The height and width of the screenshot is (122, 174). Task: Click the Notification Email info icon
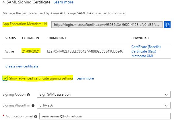click(x=35, y=116)
